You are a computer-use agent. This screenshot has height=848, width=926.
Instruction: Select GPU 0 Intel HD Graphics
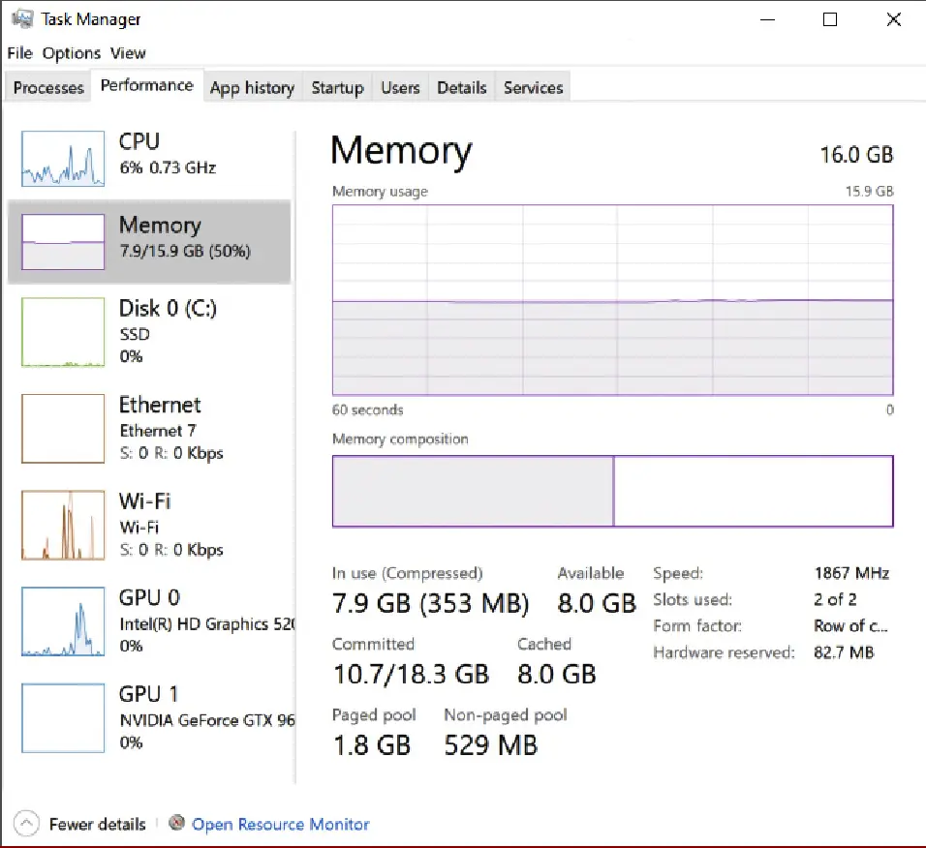(63, 621)
